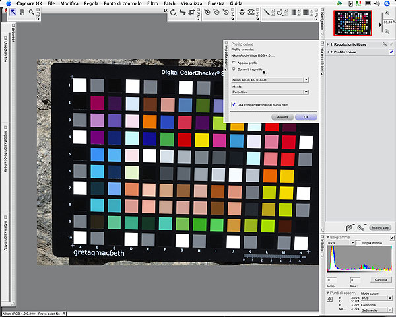Select the straighten tool
This screenshot has height=317, width=396.
click(x=182, y=12)
